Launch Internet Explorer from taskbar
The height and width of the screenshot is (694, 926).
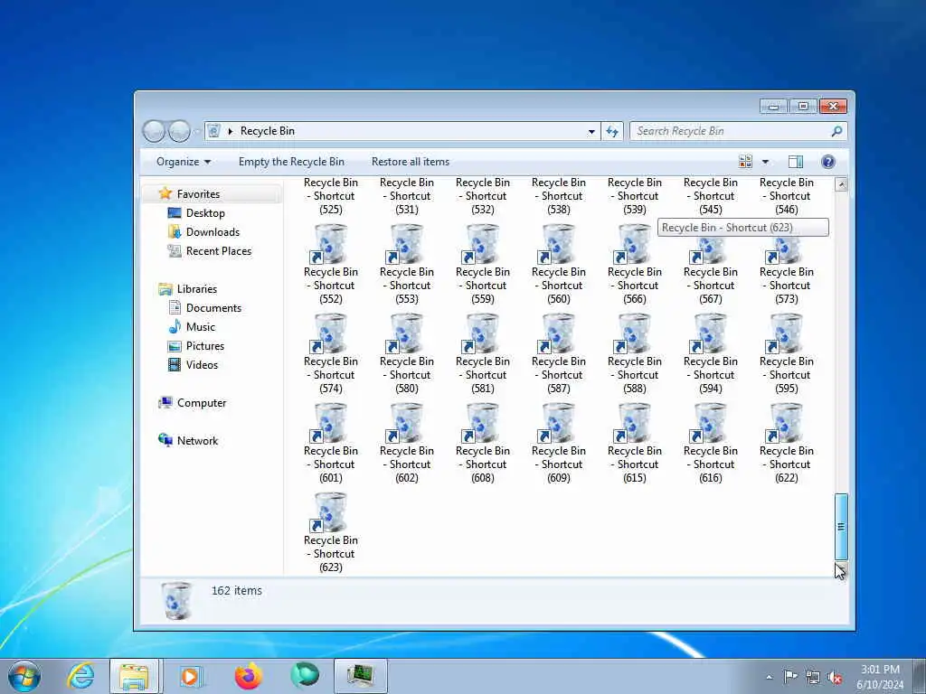coord(80,676)
